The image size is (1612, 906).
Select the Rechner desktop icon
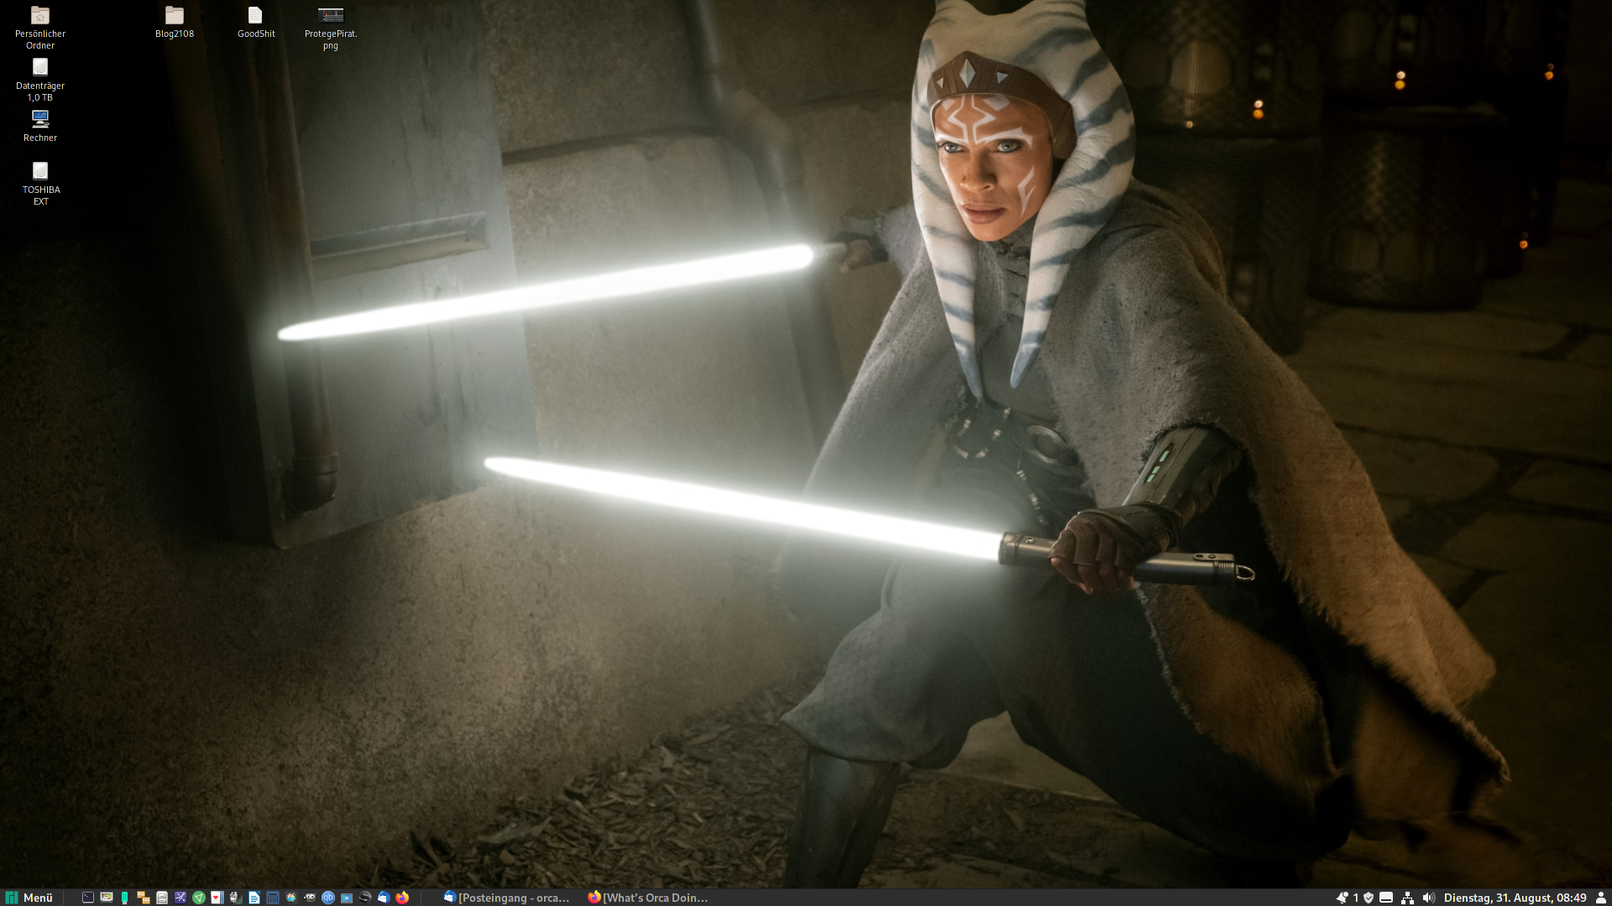tap(40, 126)
